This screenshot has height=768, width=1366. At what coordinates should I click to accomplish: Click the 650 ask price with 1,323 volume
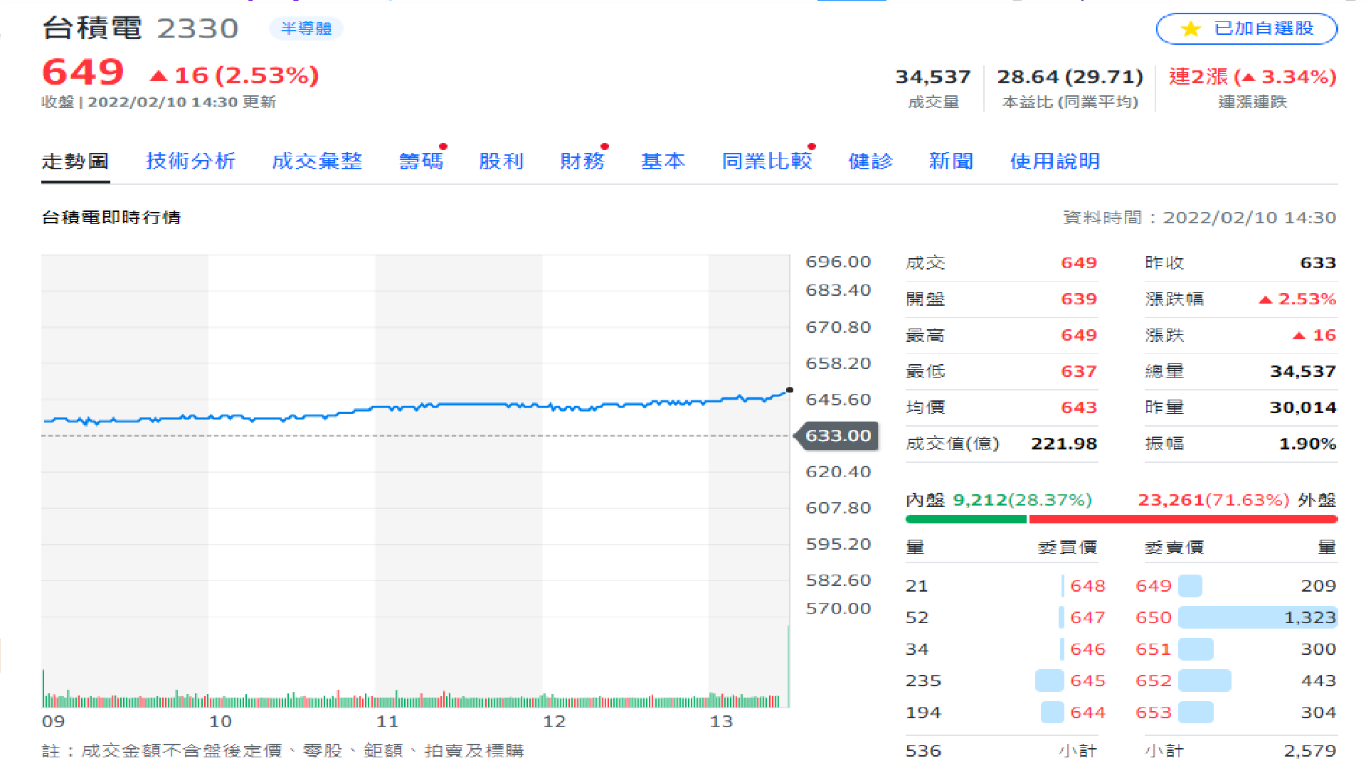(1153, 617)
